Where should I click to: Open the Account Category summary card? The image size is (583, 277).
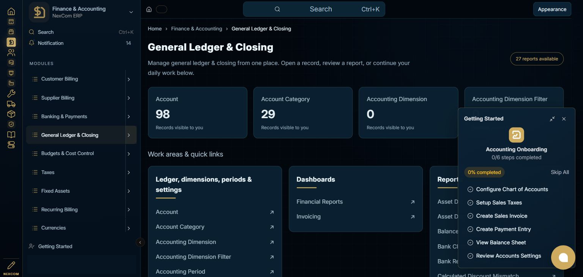303,112
